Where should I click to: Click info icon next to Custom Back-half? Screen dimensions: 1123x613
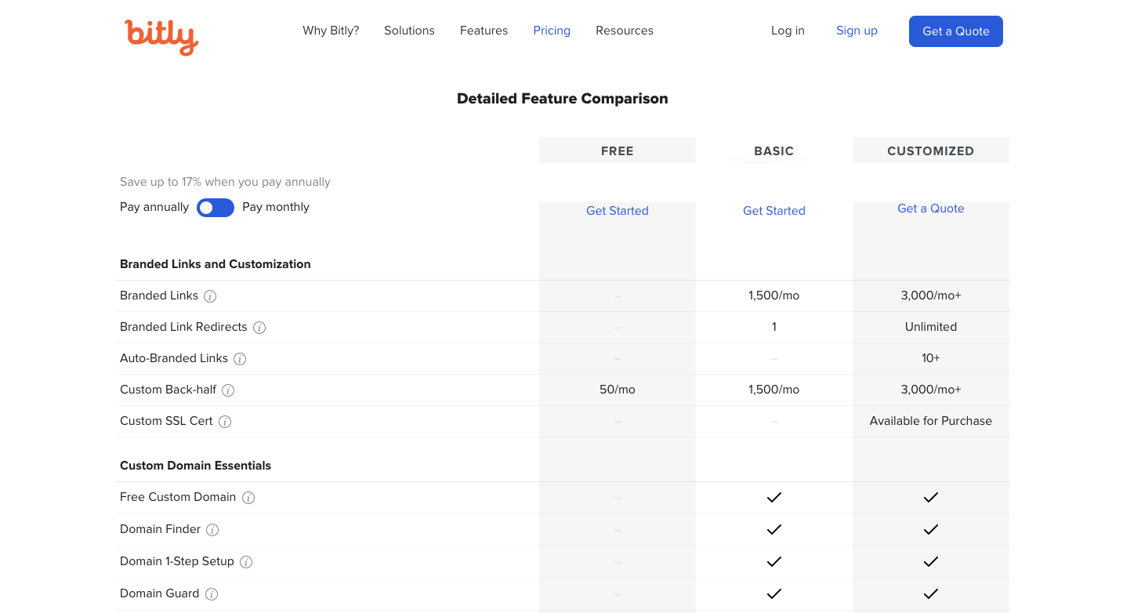228,390
